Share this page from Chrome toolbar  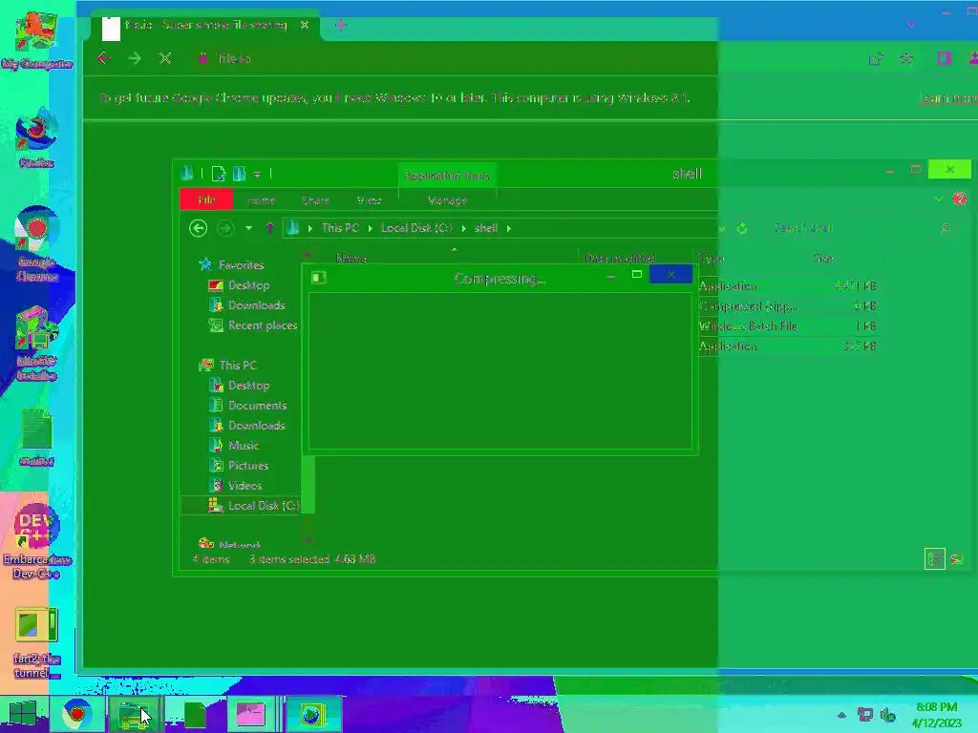[877, 58]
